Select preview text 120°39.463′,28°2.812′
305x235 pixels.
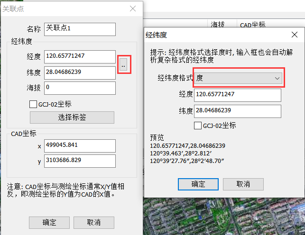[181, 154]
